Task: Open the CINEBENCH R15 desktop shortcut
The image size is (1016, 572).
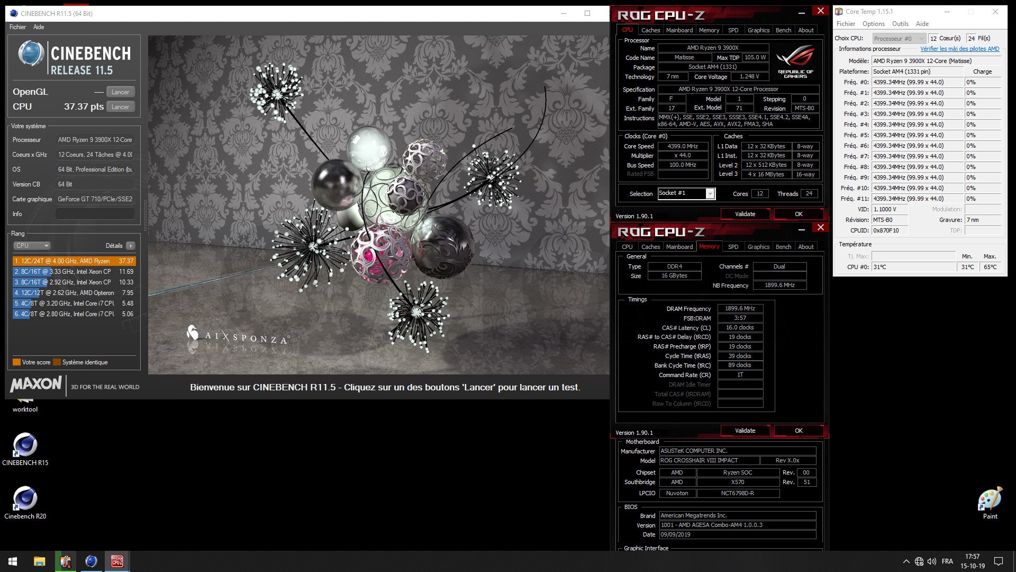Action: pos(25,445)
